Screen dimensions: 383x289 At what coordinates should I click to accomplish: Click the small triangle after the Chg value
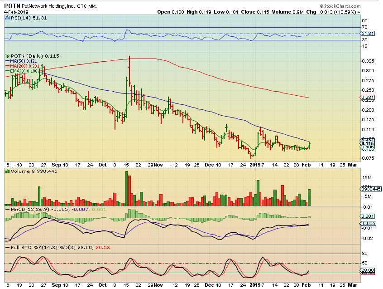(x=359, y=12)
